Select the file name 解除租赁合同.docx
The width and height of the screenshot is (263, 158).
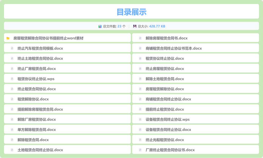tap(33, 140)
